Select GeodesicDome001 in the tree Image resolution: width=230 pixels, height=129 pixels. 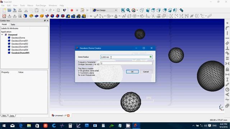[x=20, y=41]
